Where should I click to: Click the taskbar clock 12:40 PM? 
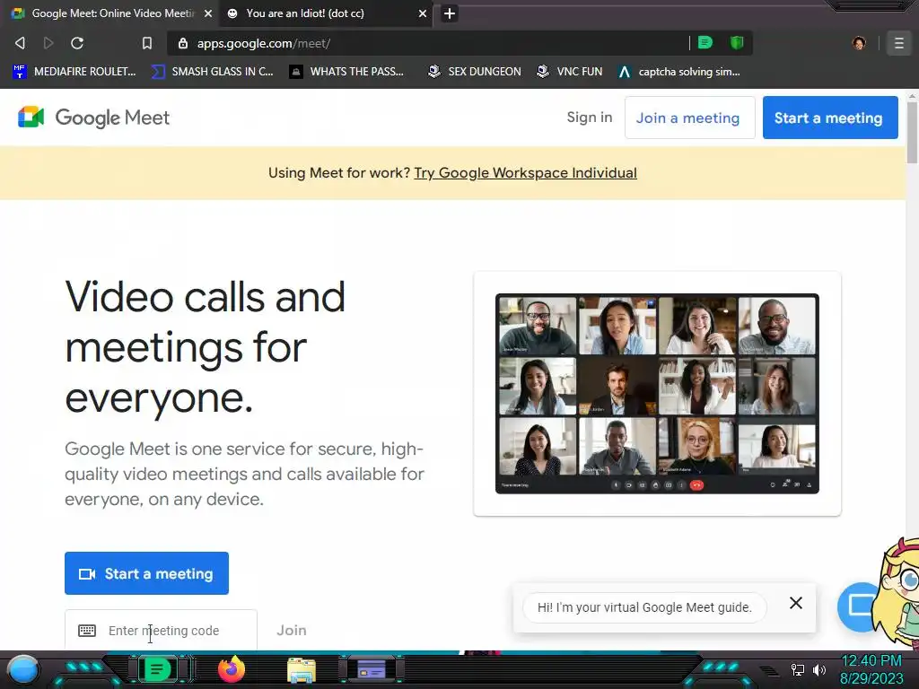pos(871,661)
